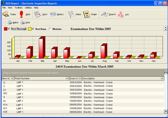This screenshot has height=118, width=168.
Task: Select the August bar in the chart
Action: coord(104,51)
